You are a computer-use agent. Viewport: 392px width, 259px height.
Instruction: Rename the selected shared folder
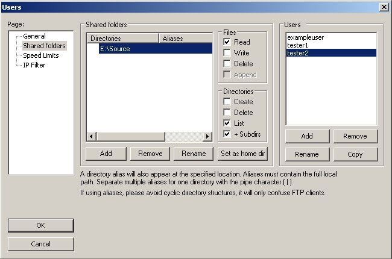click(x=194, y=154)
